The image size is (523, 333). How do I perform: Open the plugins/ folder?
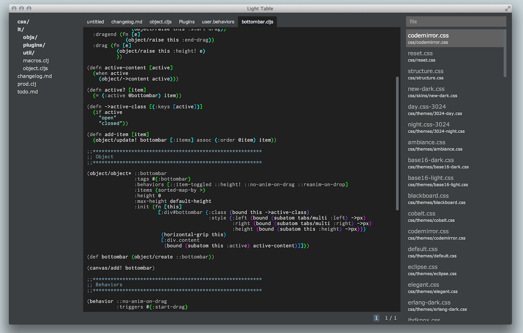(x=34, y=45)
